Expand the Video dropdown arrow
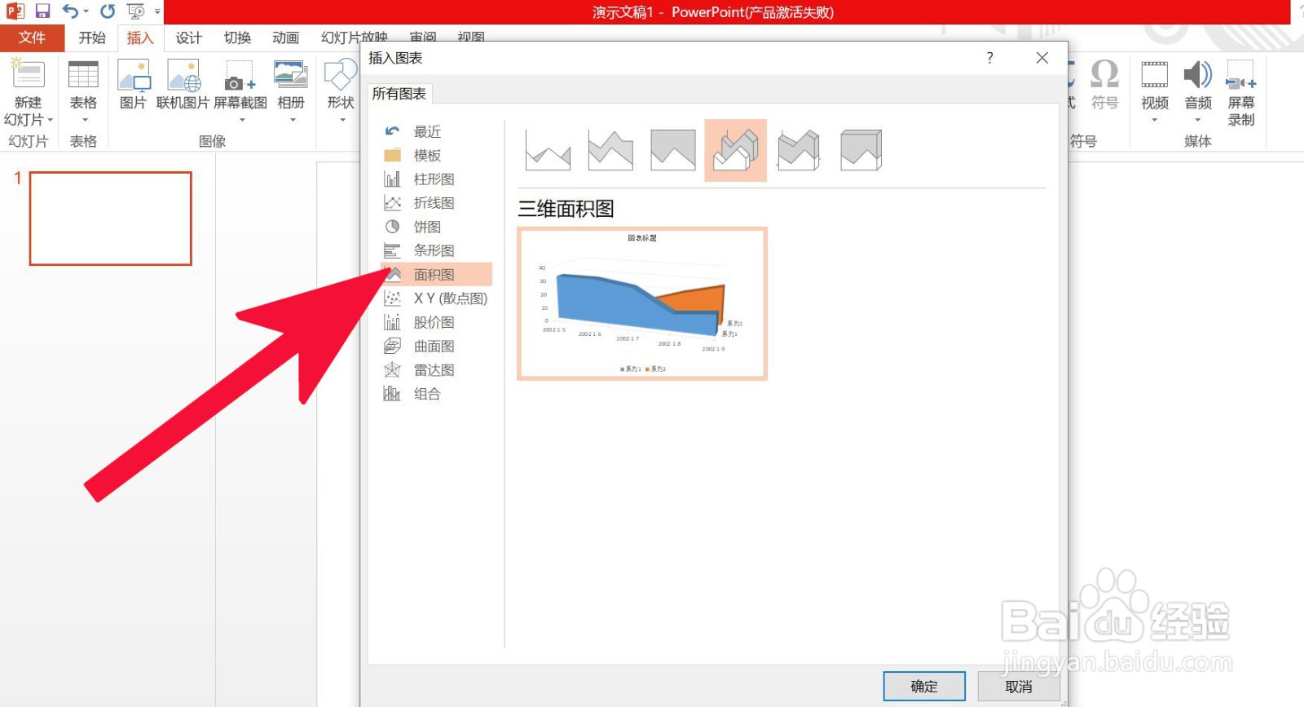Image resolution: width=1304 pixels, height=707 pixels. 1155,120
